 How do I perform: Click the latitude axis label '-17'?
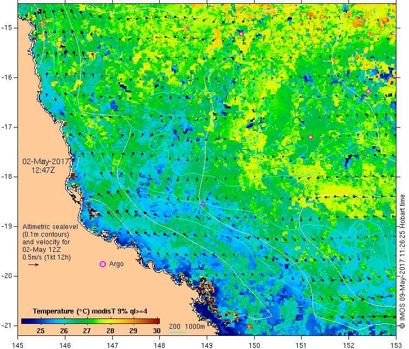(x=6, y=127)
